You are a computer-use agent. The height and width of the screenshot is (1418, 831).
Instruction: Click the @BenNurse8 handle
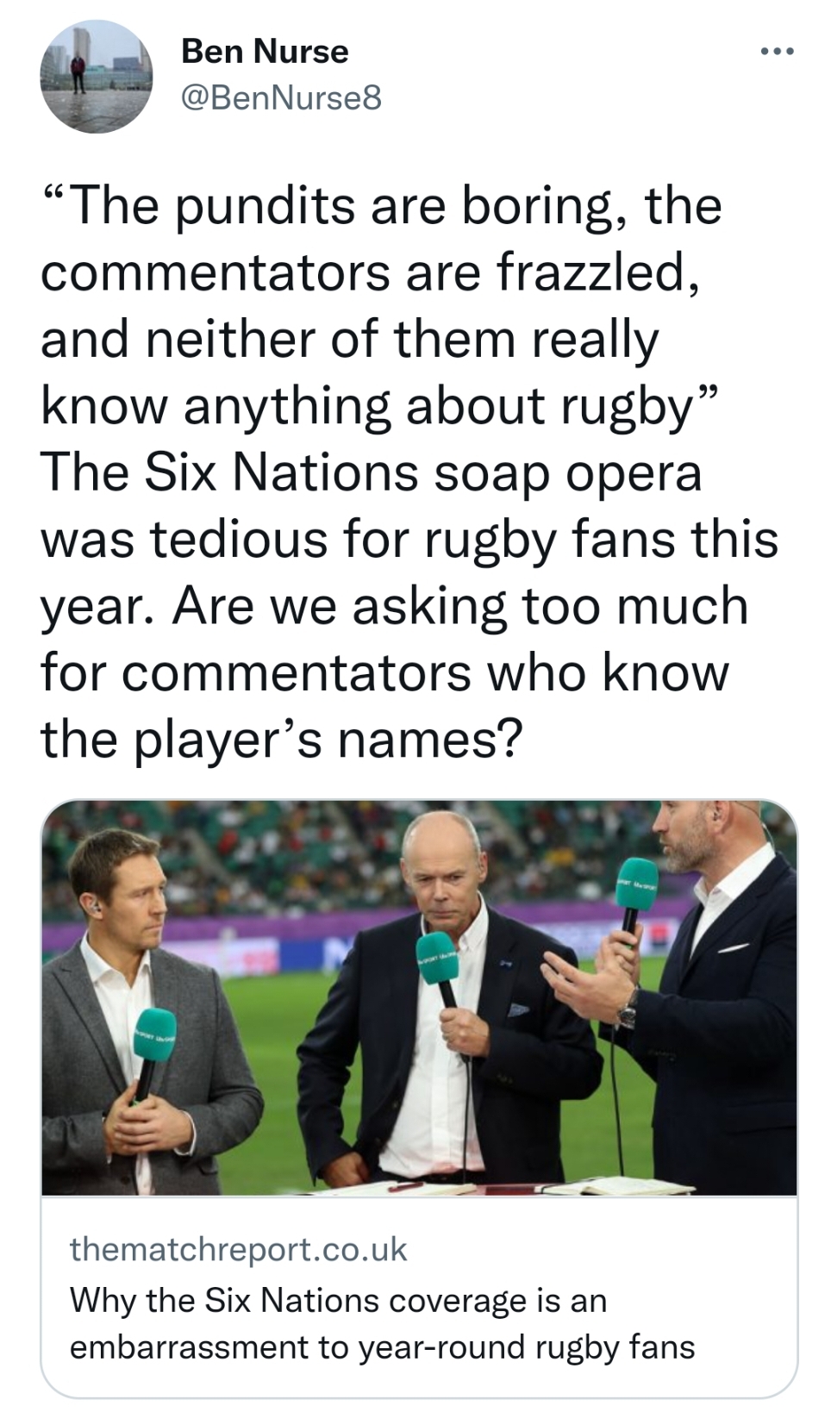pos(281,98)
